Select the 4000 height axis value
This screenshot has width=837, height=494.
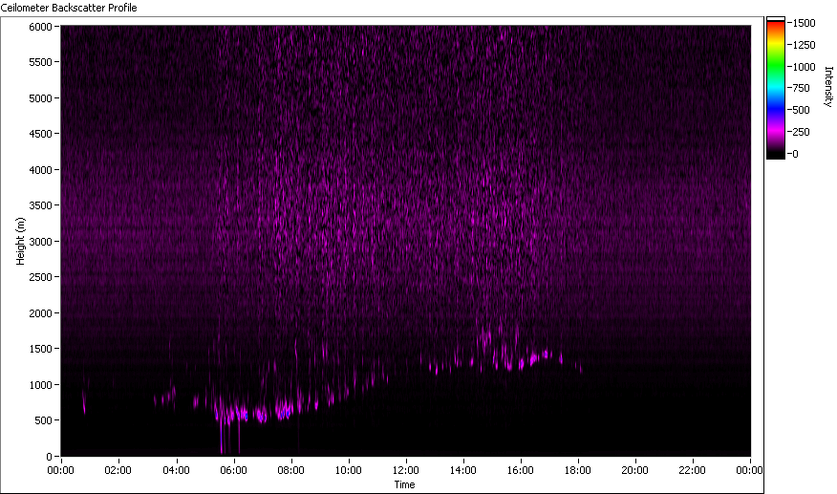pos(40,170)
